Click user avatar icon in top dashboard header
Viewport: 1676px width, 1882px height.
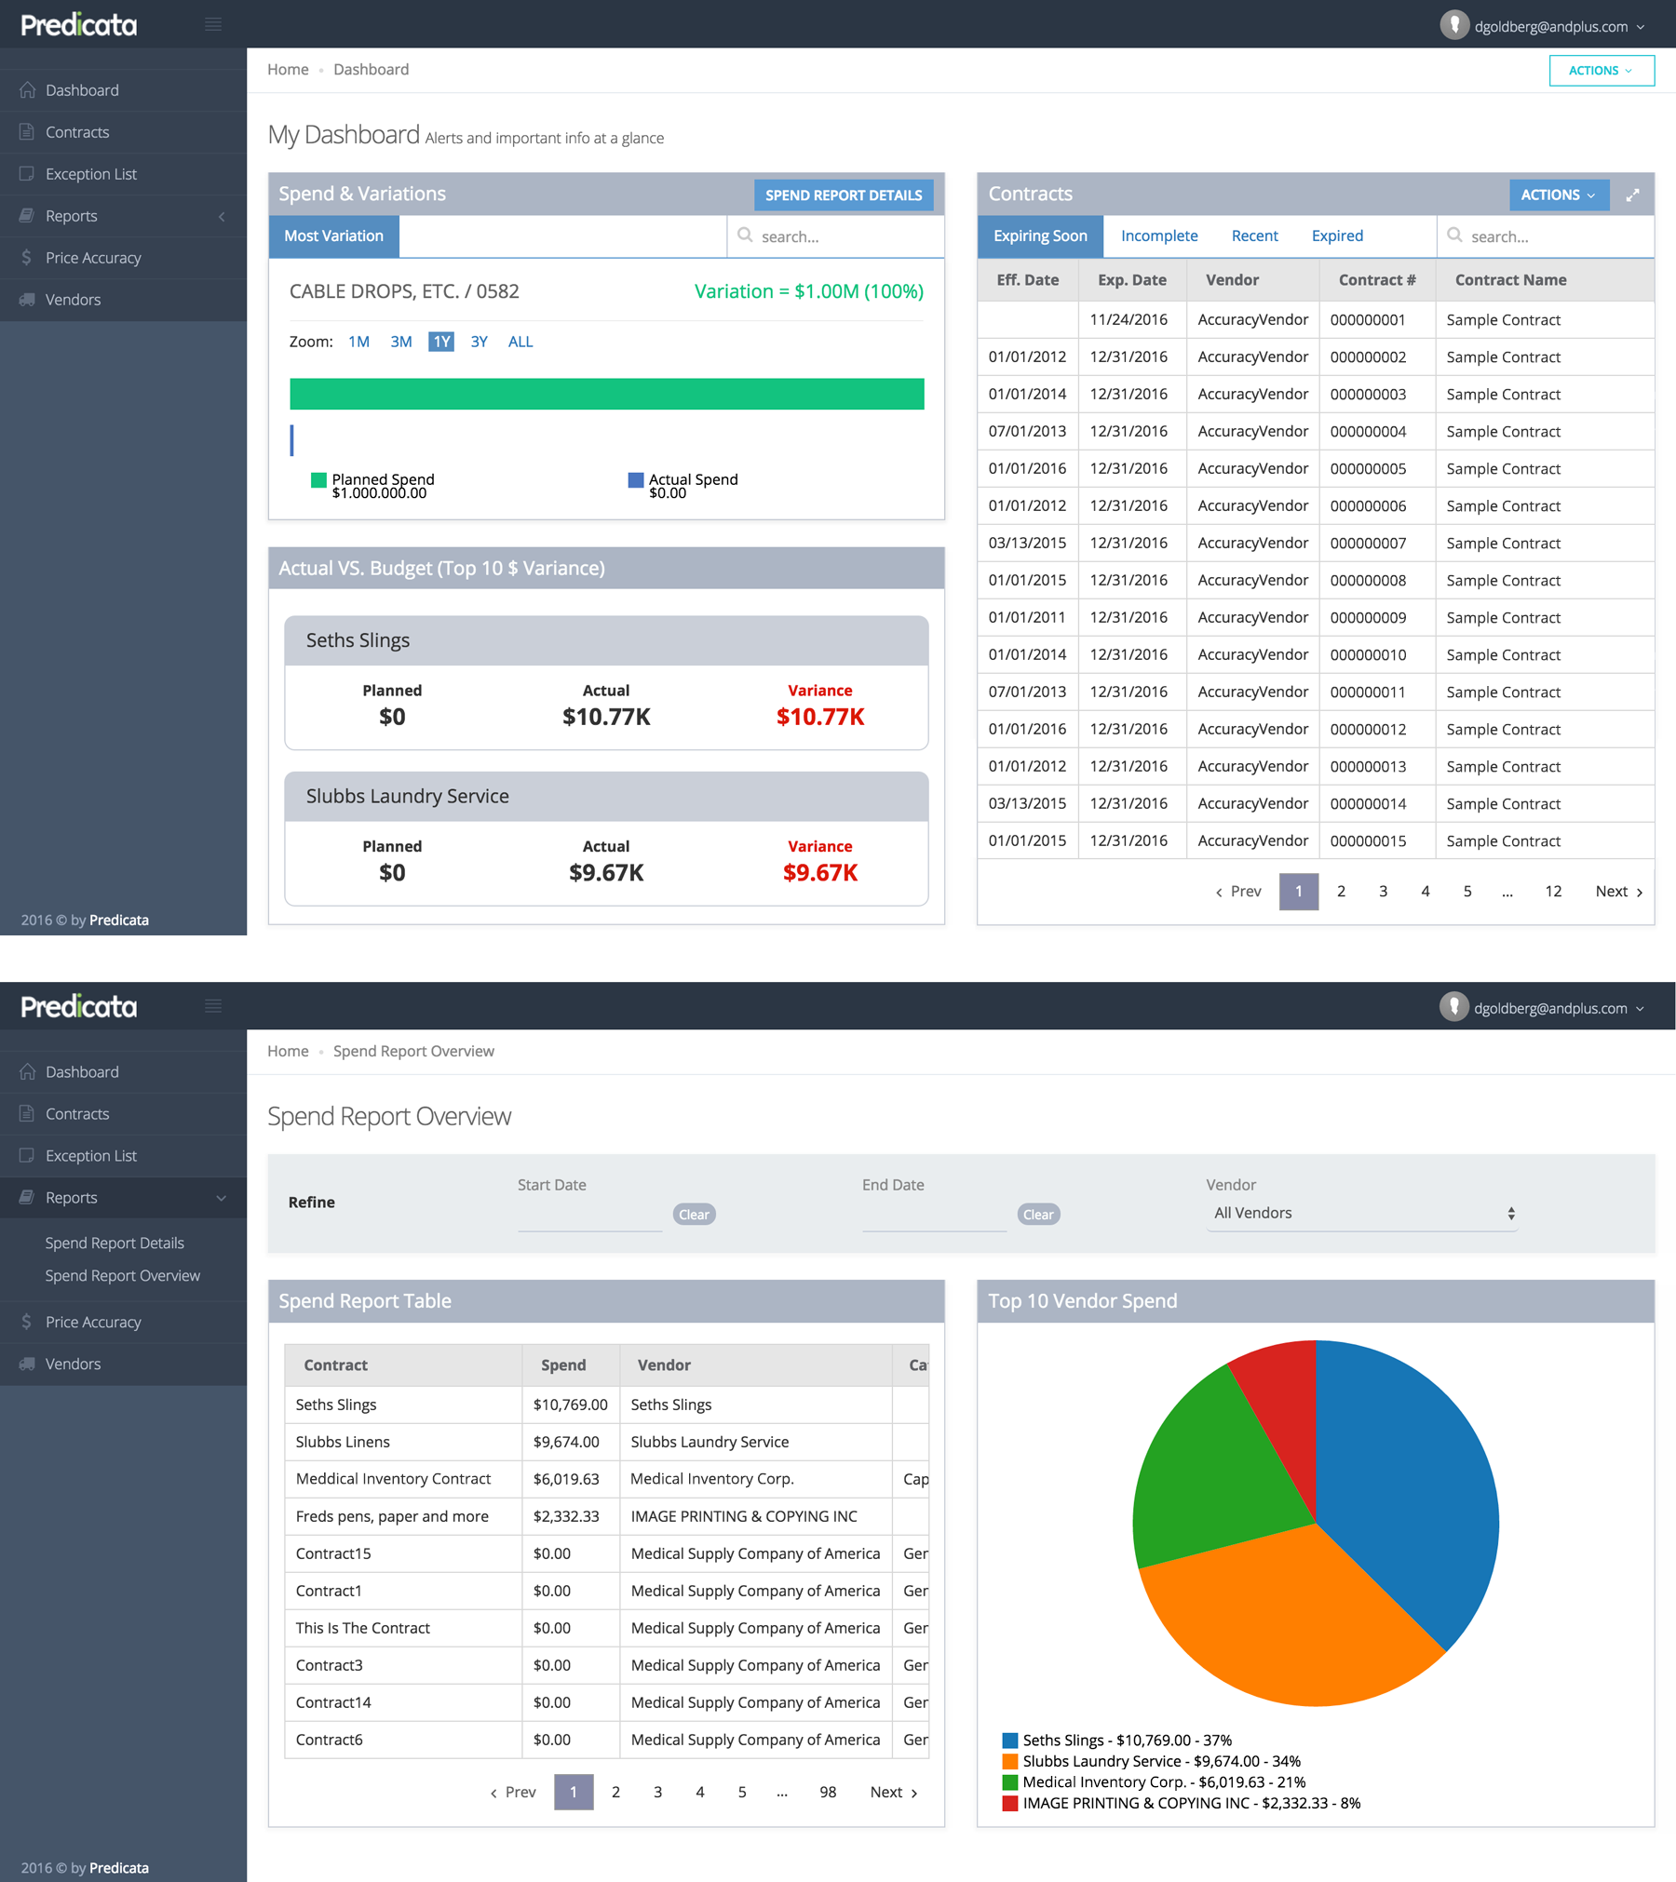coord(1453,25)
